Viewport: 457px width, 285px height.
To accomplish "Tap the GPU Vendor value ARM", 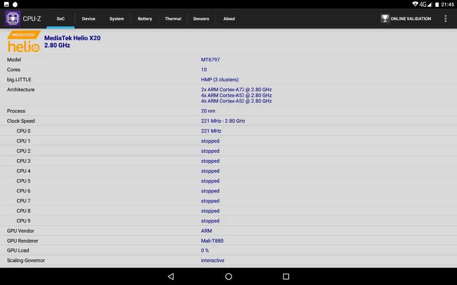I will [x=207, y=231].
